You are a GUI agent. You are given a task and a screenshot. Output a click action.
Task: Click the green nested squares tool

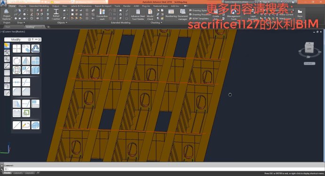click(26, 113)
